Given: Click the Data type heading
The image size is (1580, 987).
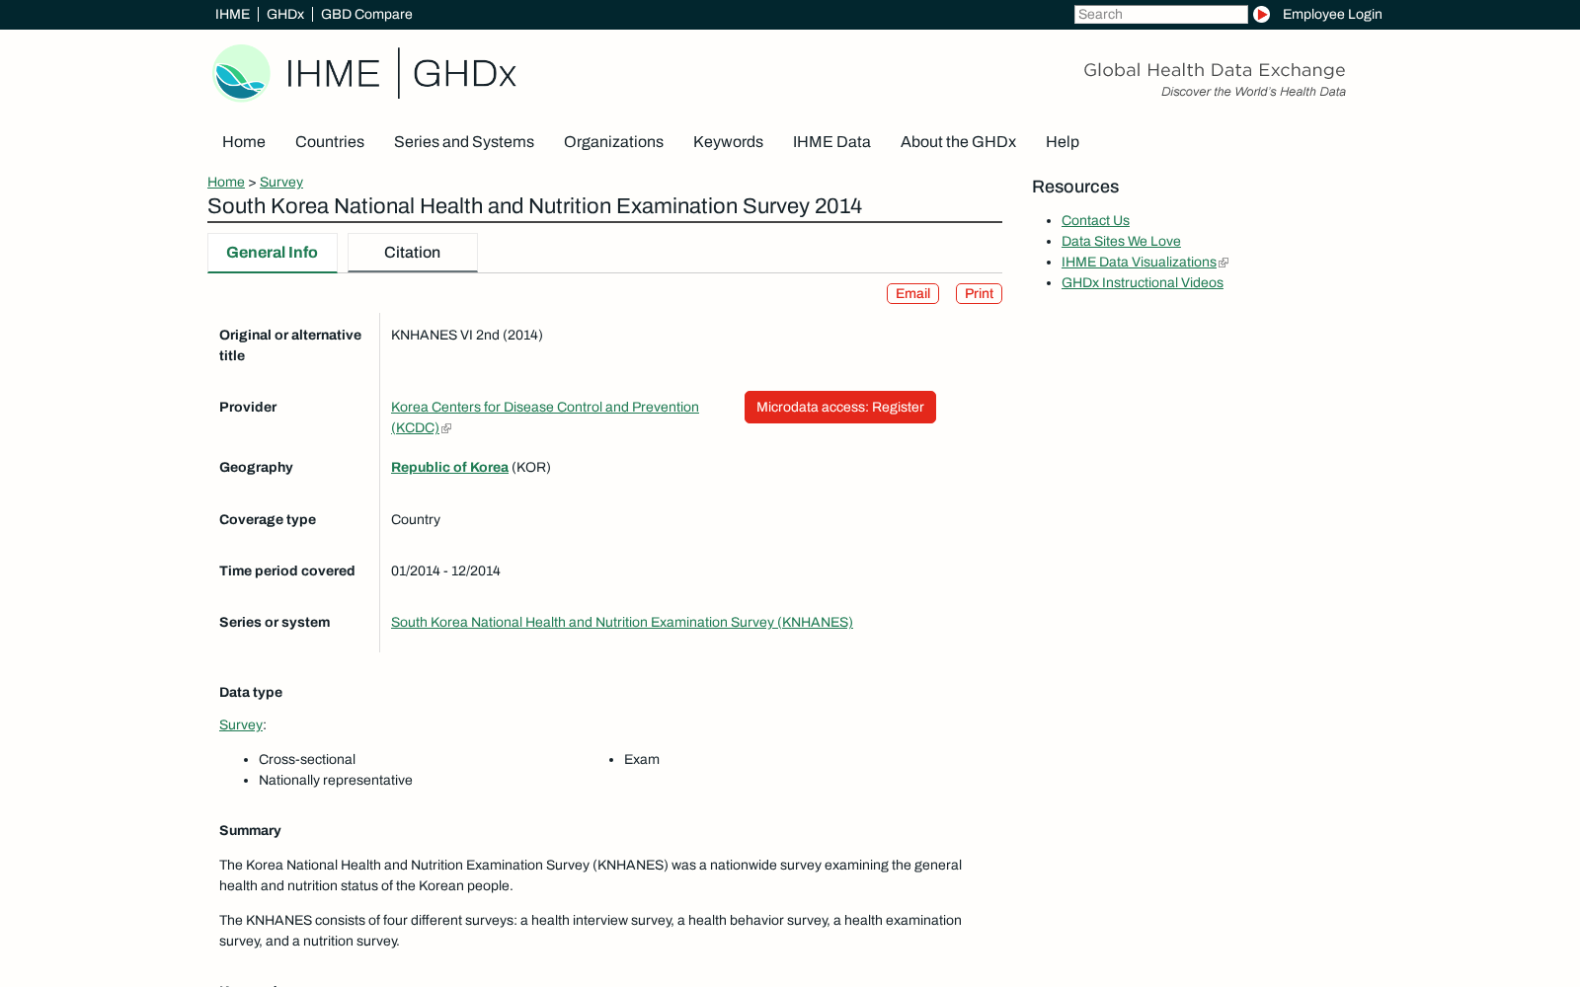Looking at the screenshot, I should tap(251, 693).
